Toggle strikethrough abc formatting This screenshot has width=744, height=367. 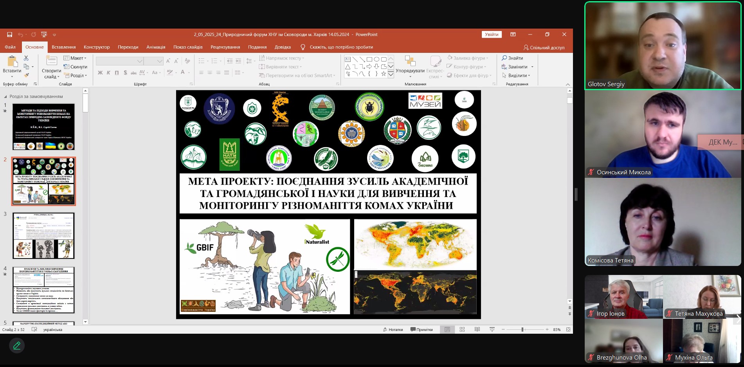click(x=133, y=72)
